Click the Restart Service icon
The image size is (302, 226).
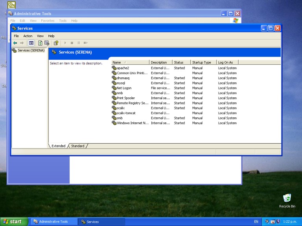[x=85, y=43]
